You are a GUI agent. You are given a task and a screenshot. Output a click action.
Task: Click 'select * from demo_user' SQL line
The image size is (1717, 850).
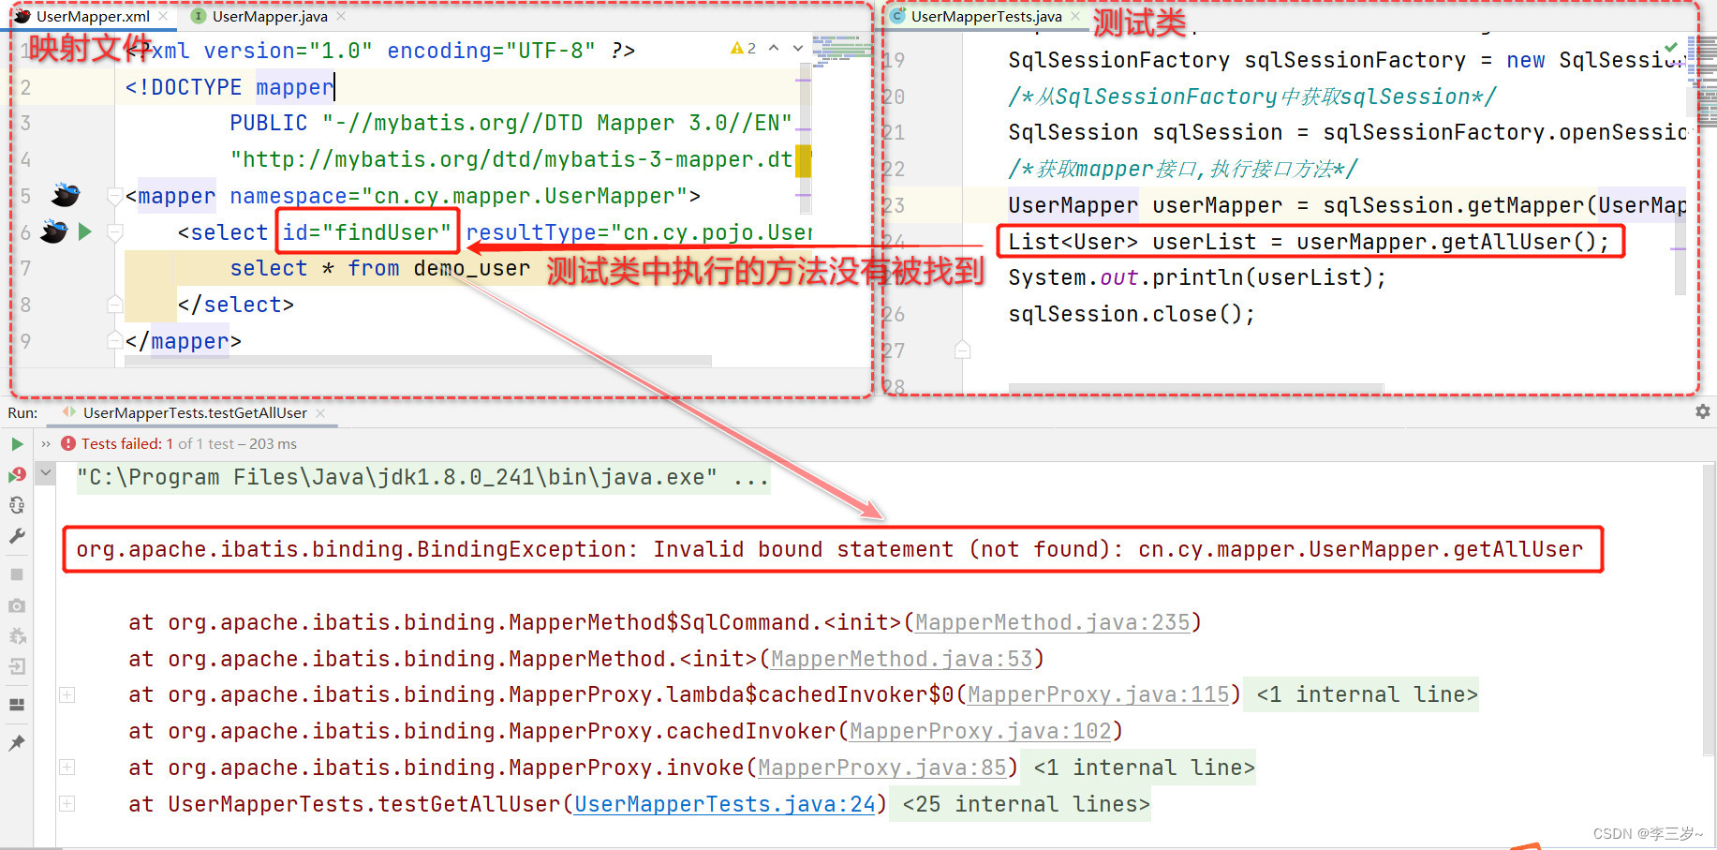coord(380,268)
